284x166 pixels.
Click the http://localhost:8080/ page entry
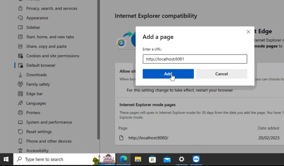pyautogui.click(x=148, y=138)
